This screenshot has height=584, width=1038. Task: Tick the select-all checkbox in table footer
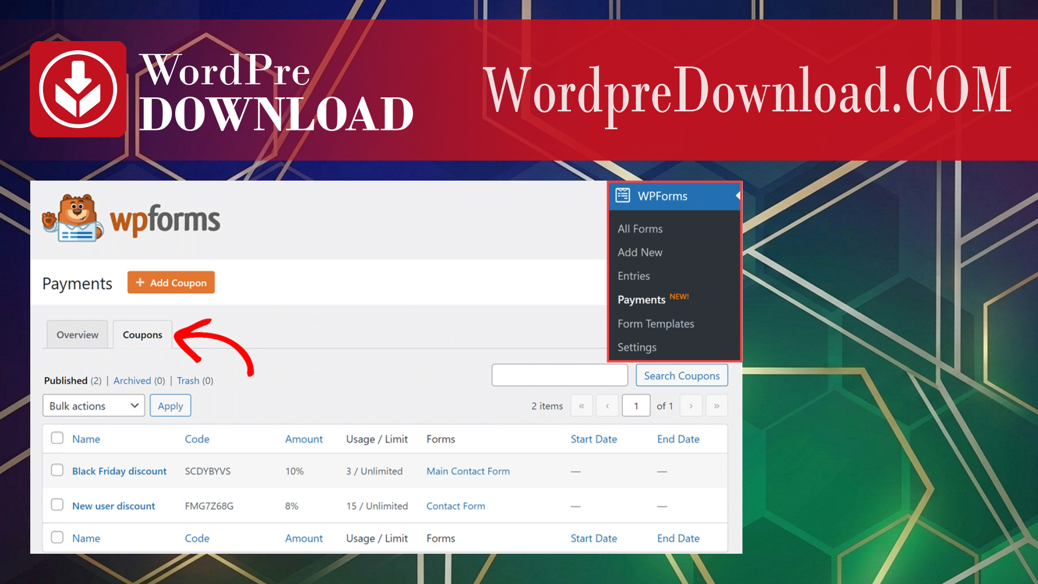tap(57, 537)
